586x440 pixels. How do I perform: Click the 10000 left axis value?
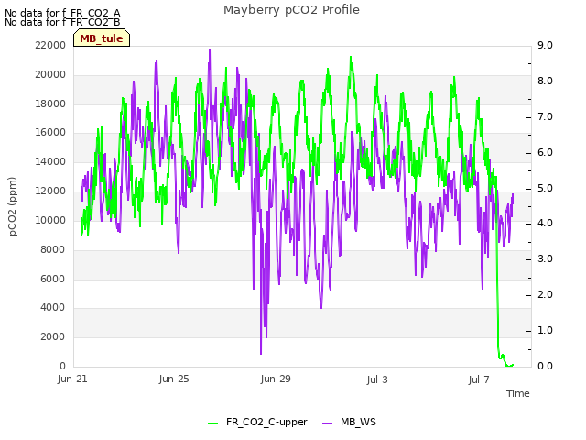pyautogui.click(x=50, y=220)
